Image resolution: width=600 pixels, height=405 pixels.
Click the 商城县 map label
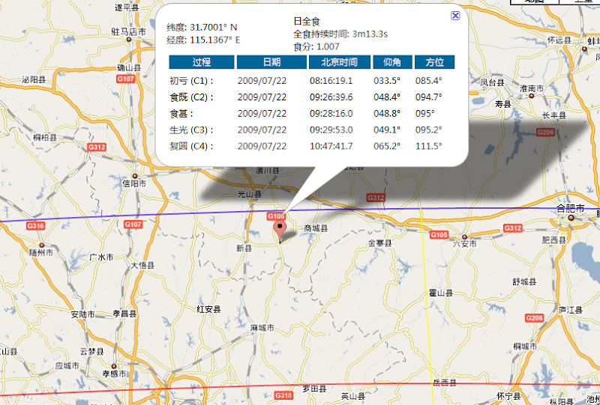click(x=316, y=228)
